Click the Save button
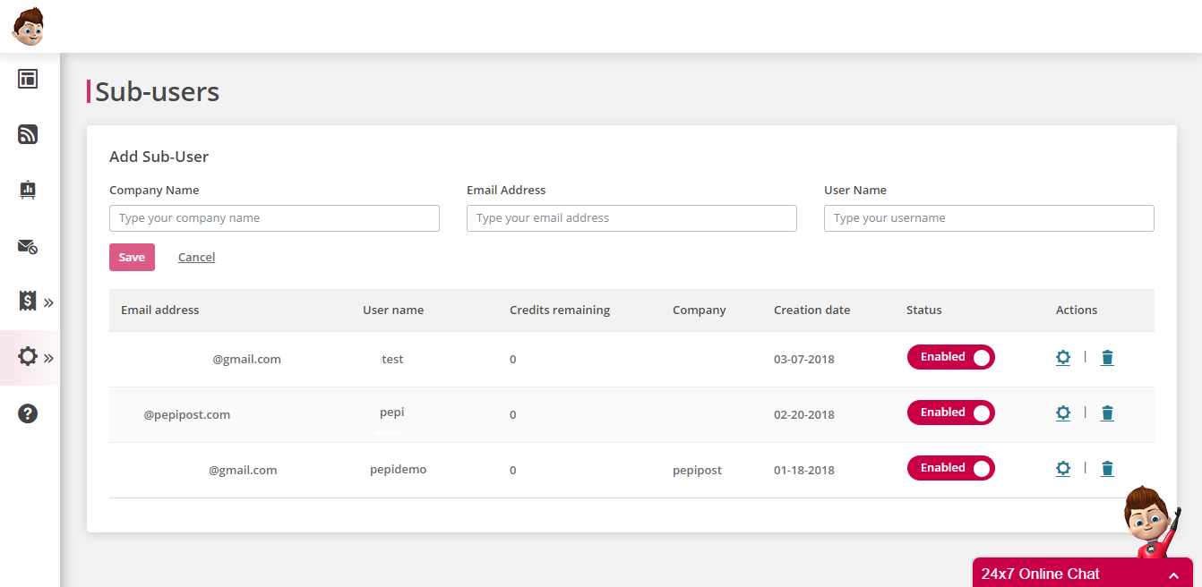This screenshot has height=587, width=1202. tap(132, 258)
